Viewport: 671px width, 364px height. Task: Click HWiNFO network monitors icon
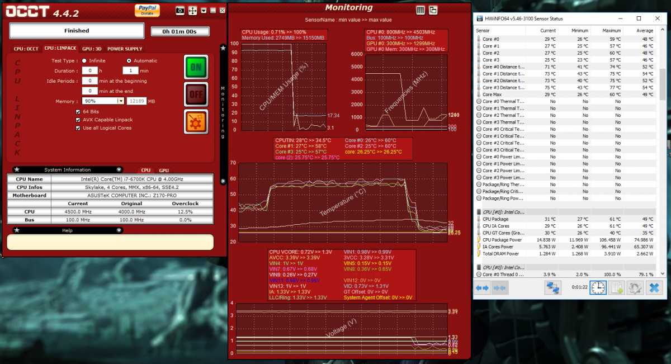click(x=554, y=288)
